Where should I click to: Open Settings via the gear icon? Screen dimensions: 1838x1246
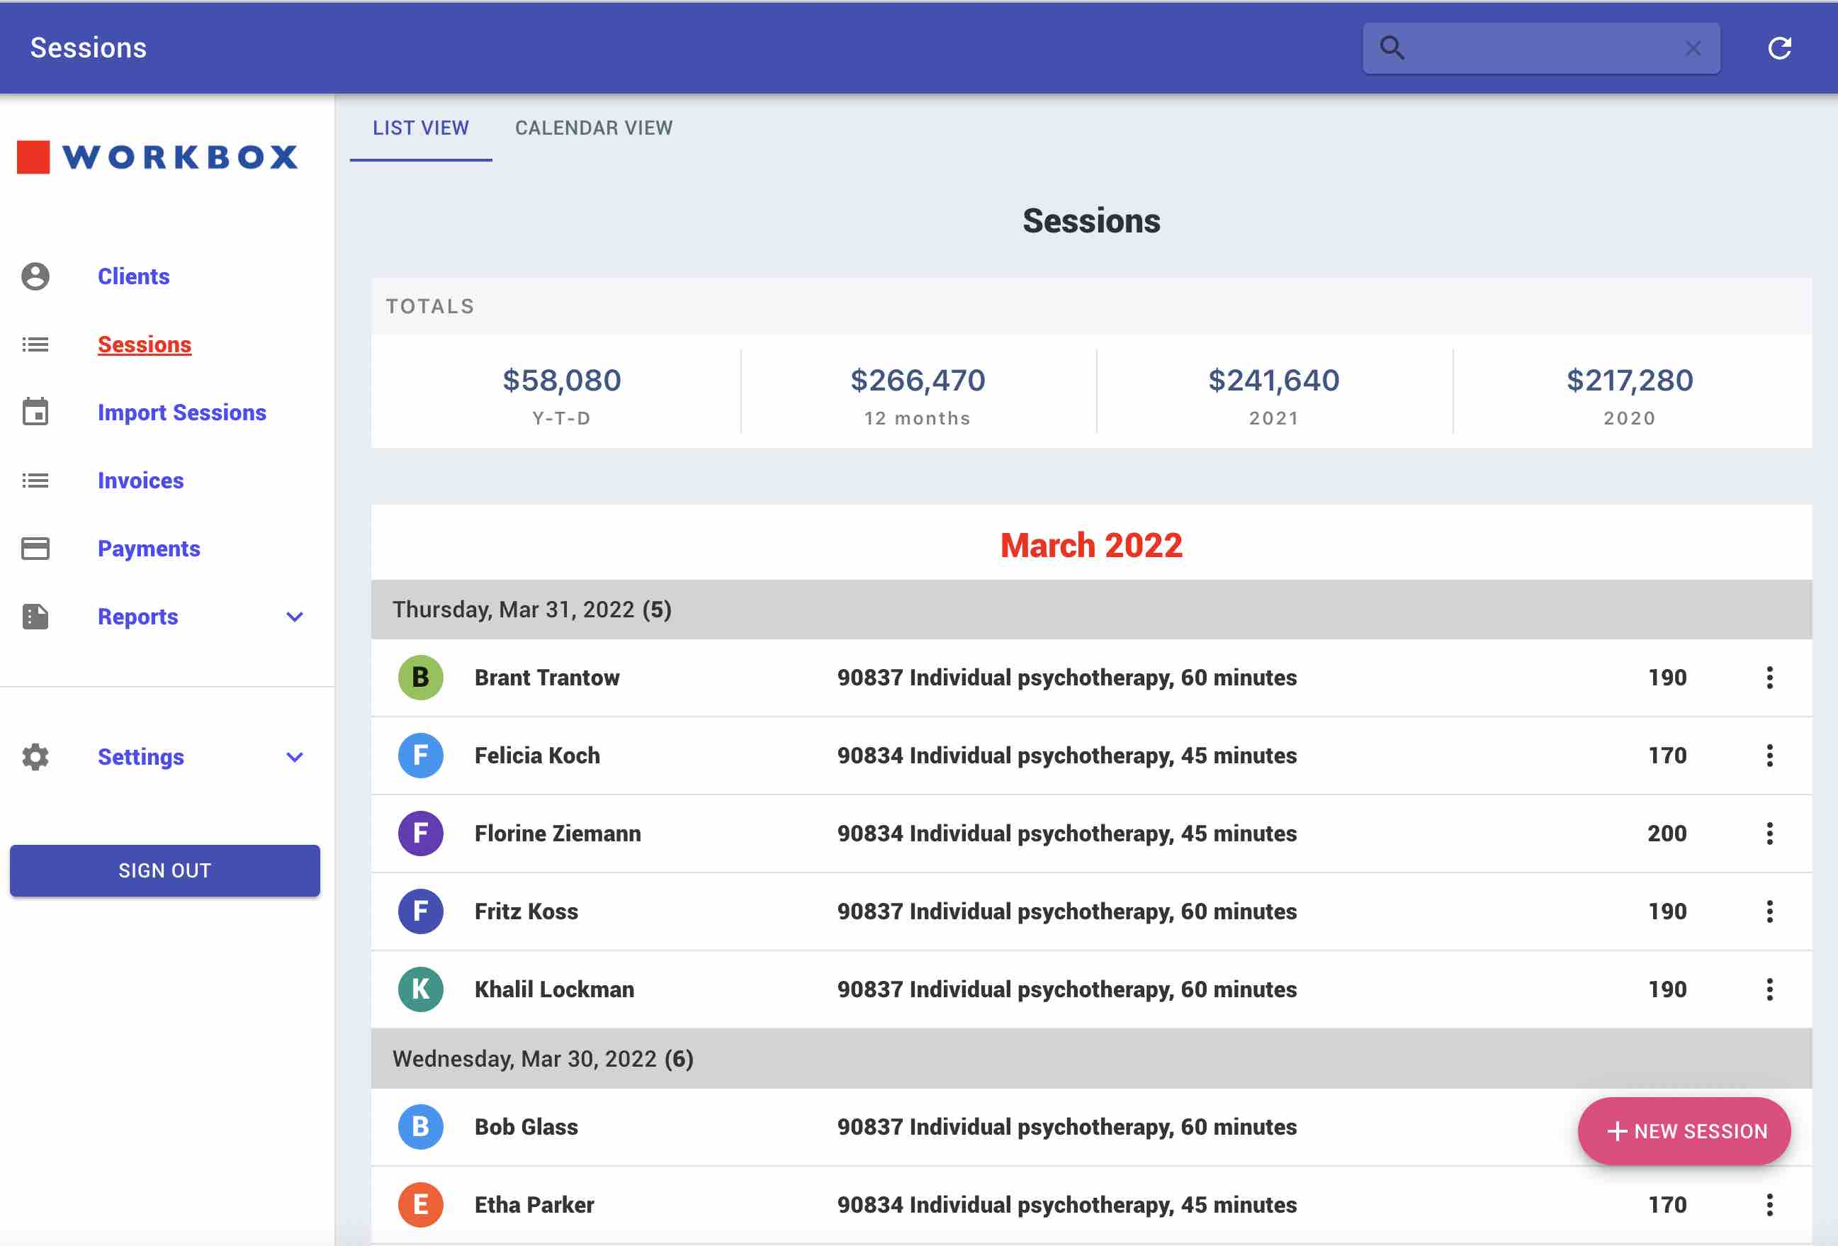(x=35, y=757)
